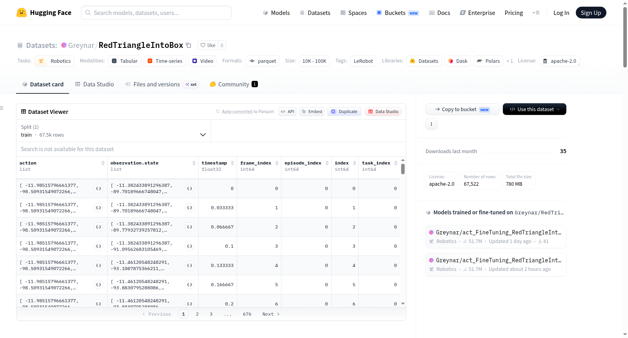Select the LeRobot tag
This screenshot has width=628, height=338.
tap(363, 61)
